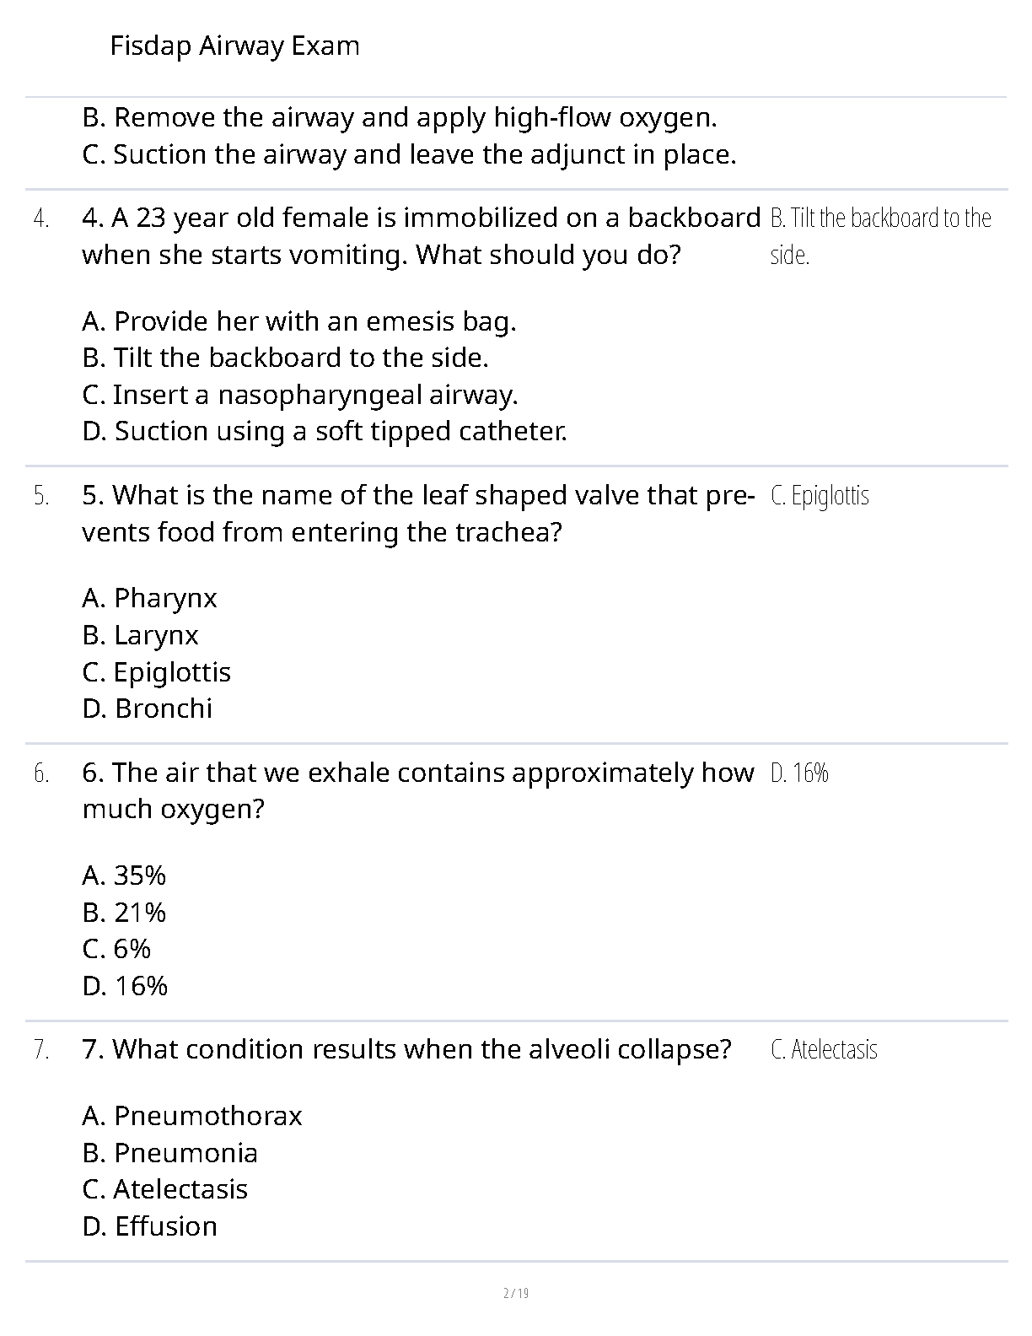
Task: Click option B. Pneumonia
Action: (169, 1153)
